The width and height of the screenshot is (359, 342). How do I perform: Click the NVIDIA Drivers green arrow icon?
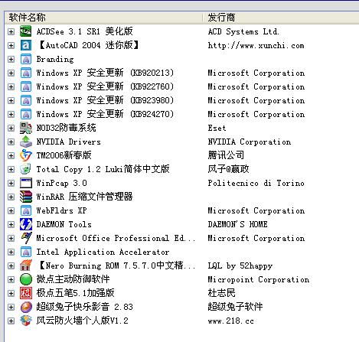[26, 142]
